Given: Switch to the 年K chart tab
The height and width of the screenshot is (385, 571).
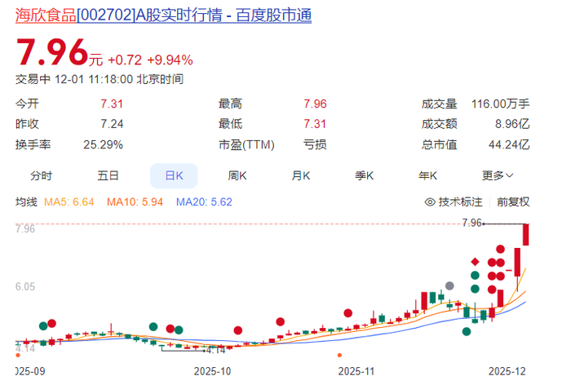Looking at the screenshot, I should 427,176.
